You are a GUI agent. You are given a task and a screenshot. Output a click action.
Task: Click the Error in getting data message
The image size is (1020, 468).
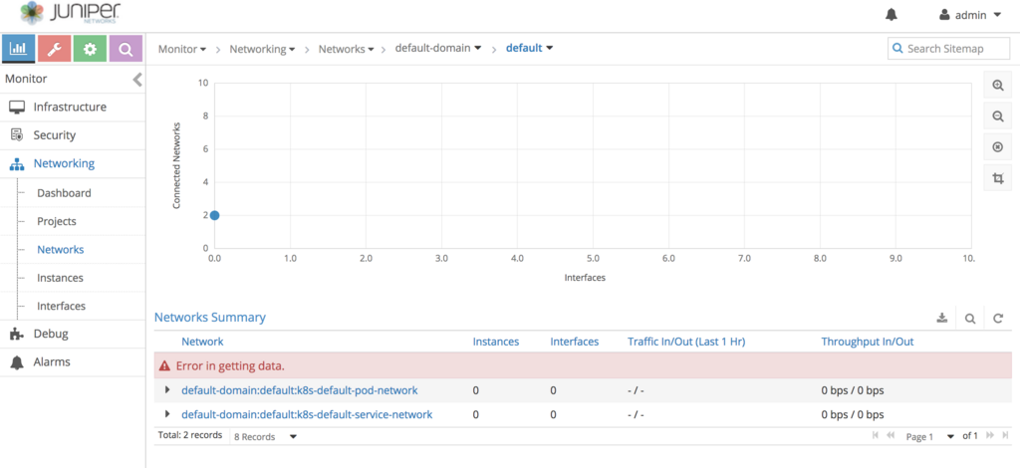pos(230,366)
